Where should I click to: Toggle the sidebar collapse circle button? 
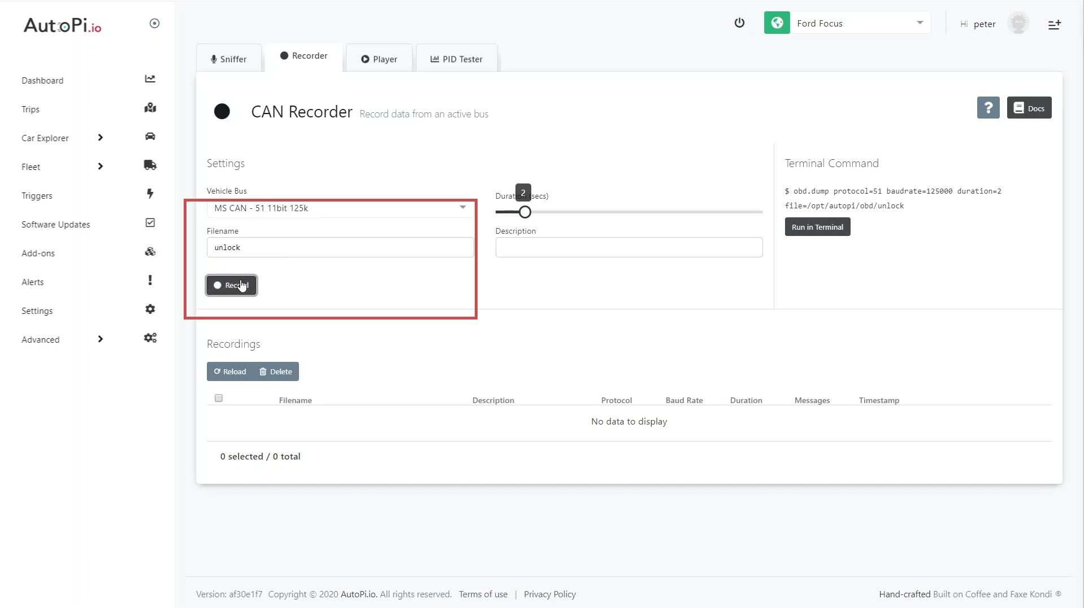154,23
